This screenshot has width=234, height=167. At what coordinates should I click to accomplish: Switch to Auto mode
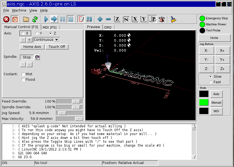pyautogui.click(x=216, y=94)
